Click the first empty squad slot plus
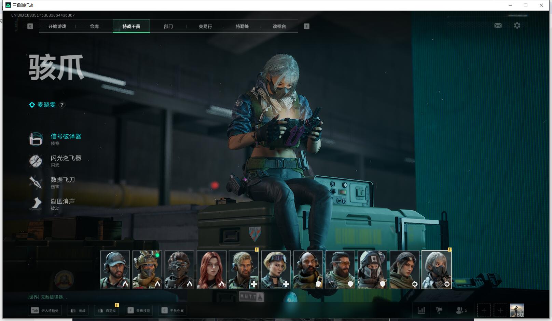Viewport: 552px width, 321px height. (x=484, y=310)
